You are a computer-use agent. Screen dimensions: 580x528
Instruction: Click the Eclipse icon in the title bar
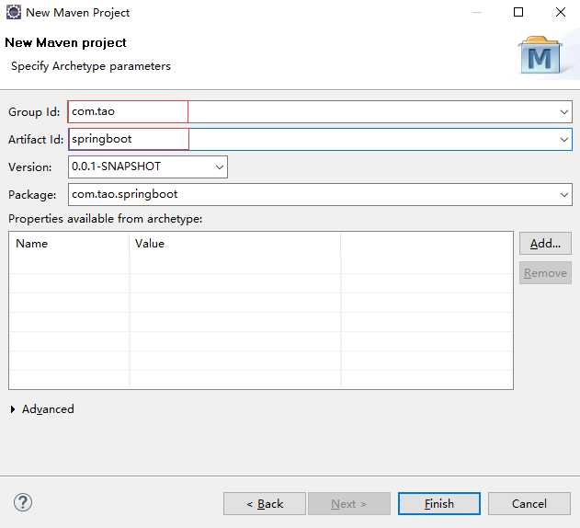coord(14,12)
